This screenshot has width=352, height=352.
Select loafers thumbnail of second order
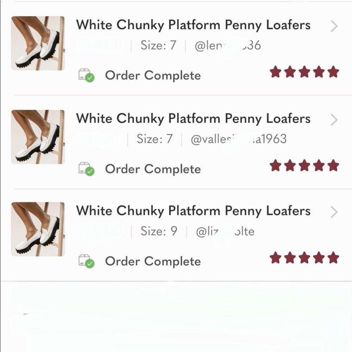click(x=38, y=137)
